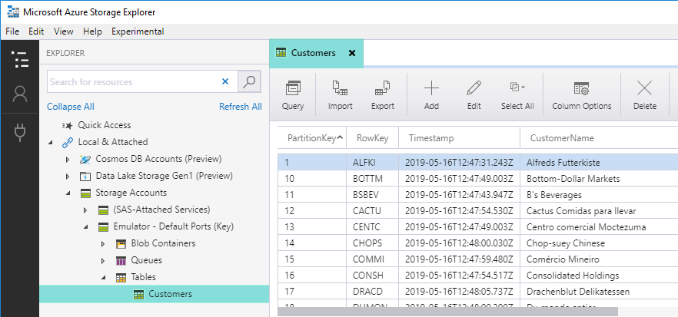
Task: Click the B's Beverages customer name
Action: pyautogui.click(x=554, y=195)
